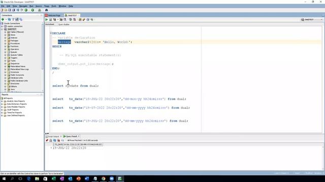Image resolution: width=325 pixels, height=182 pixels.
Task: Select the Query Result tab
Action: (71, 136)
